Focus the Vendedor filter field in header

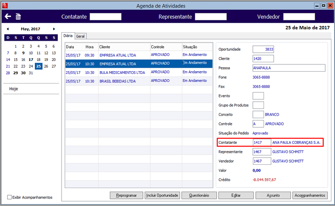[x=299, y=17]
